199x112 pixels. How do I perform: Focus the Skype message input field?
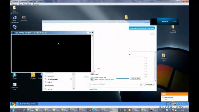tap(116, 85)
